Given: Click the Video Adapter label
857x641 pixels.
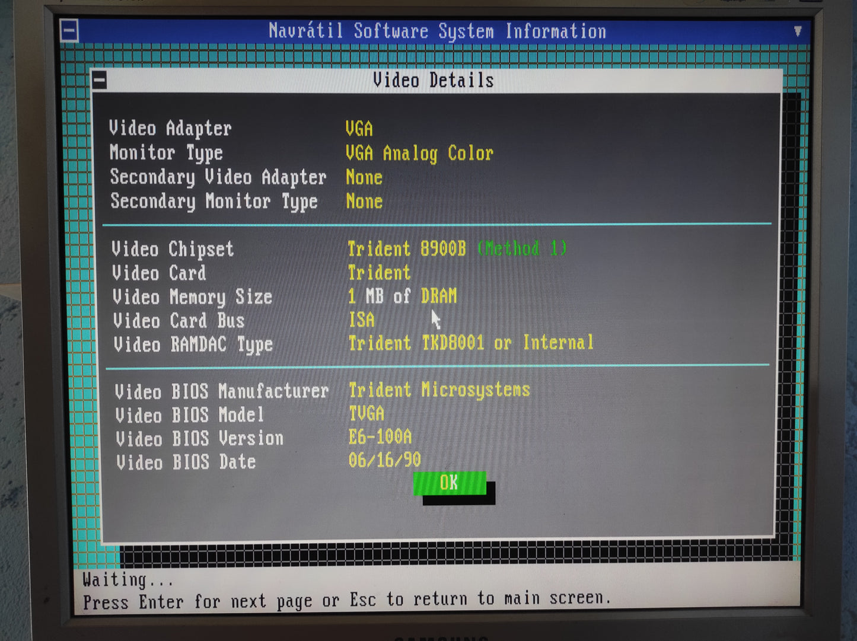Looking at the screenshot, I should [x=170, y=129].
